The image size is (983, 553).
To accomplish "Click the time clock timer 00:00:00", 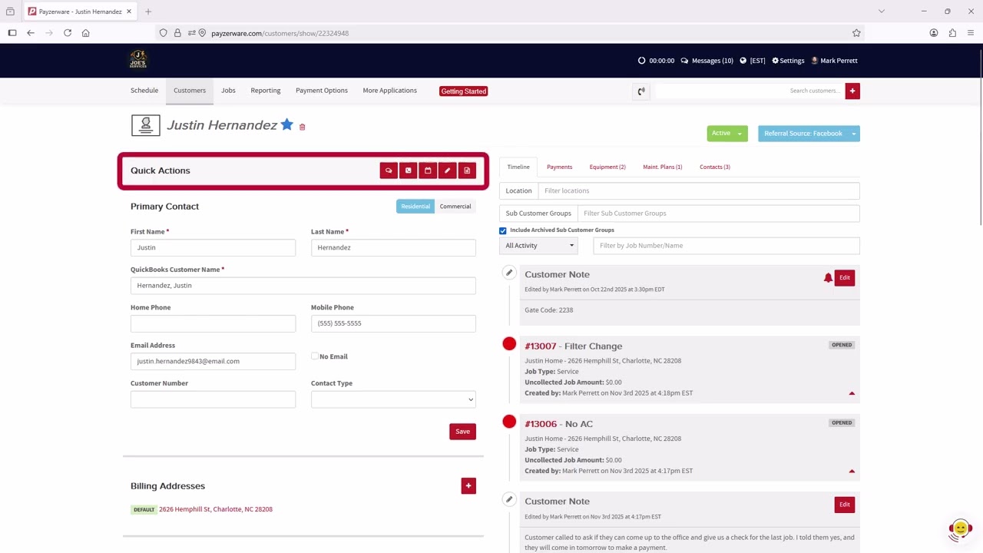I will point(657,61).
